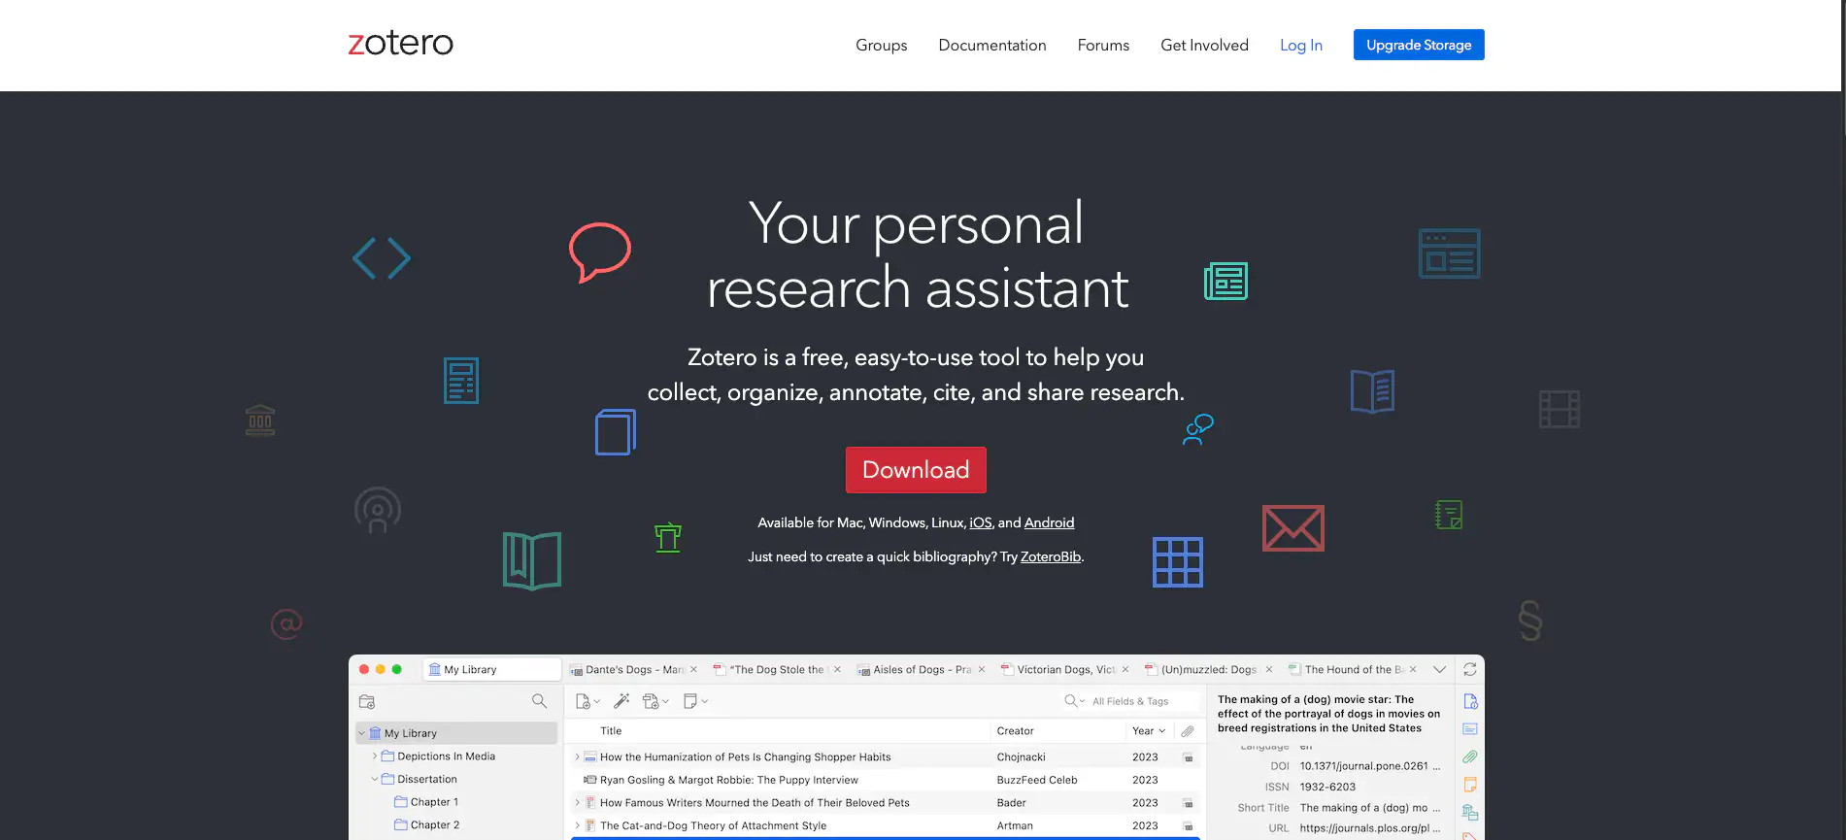The width and height of the screenshot is (1846, 840).
Task: Click the collections search magnifier
Action: click(539, 700)
